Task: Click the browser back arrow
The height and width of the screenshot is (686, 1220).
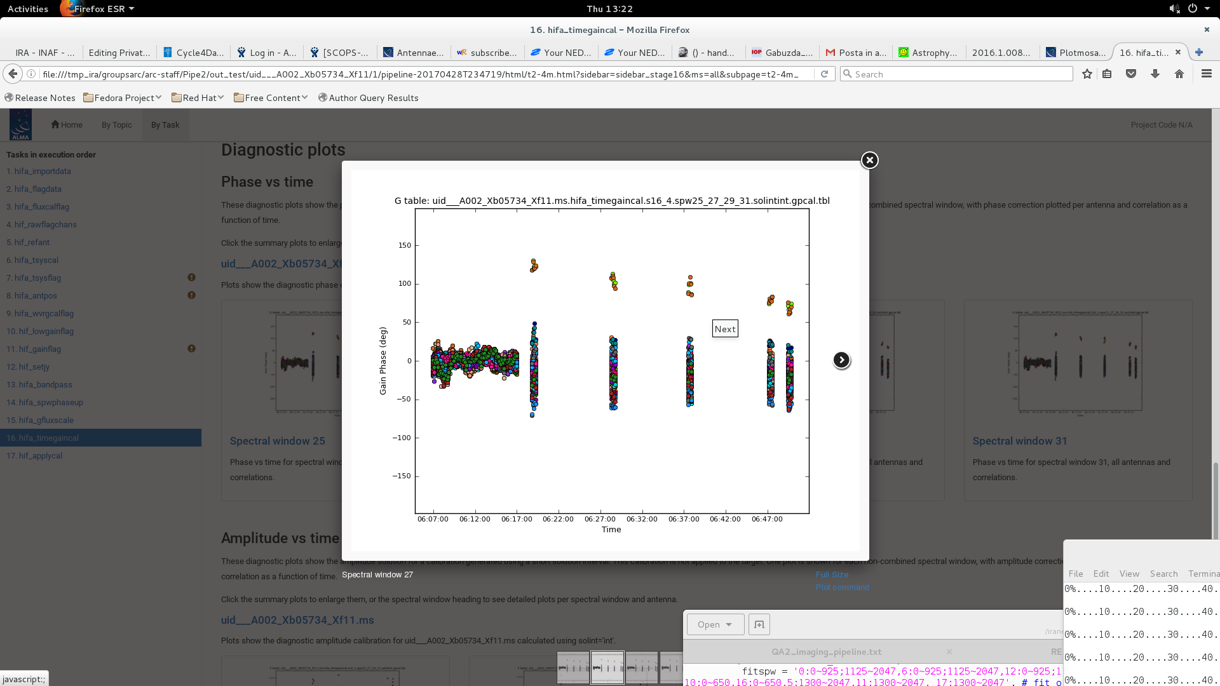Action: [13, 74]
